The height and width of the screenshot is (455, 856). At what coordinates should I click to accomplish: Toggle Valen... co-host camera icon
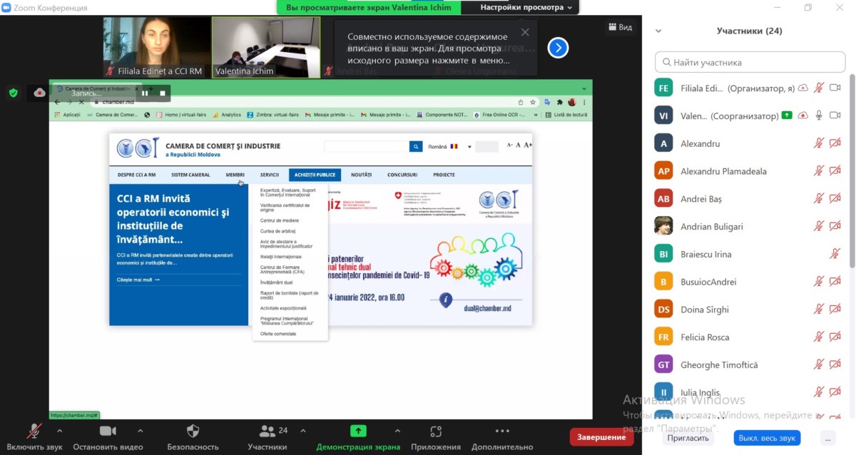click(835, 116)
